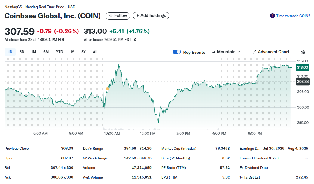Viewport: 314px width, 184px height.
Task: Open the Time to trade COIN? link
Action: [293, 16]
